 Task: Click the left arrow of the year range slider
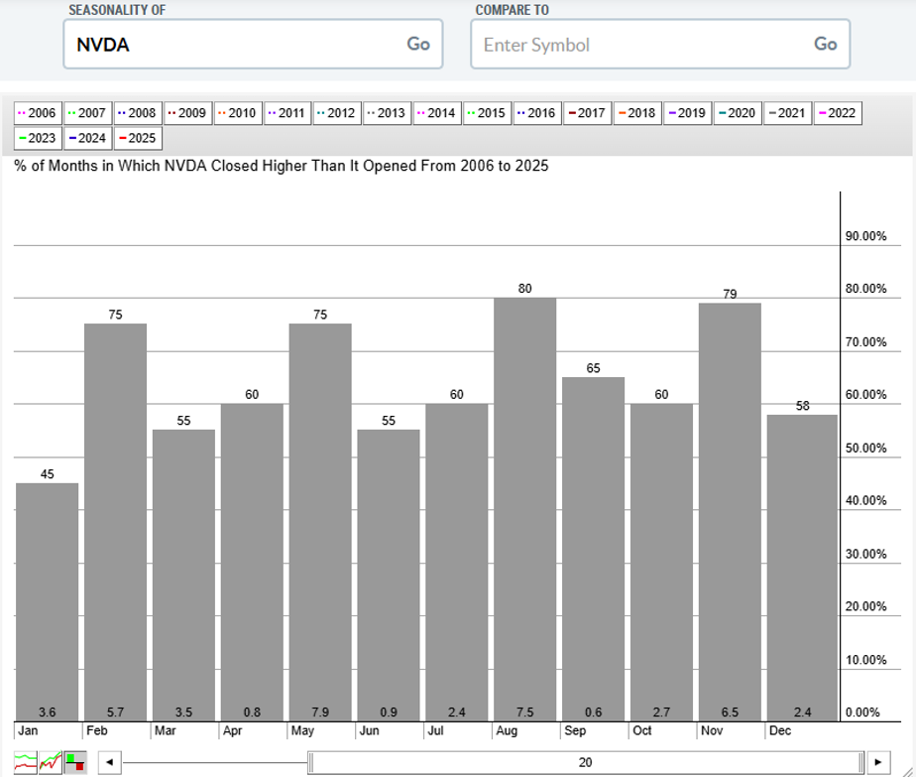coord(109,762)
